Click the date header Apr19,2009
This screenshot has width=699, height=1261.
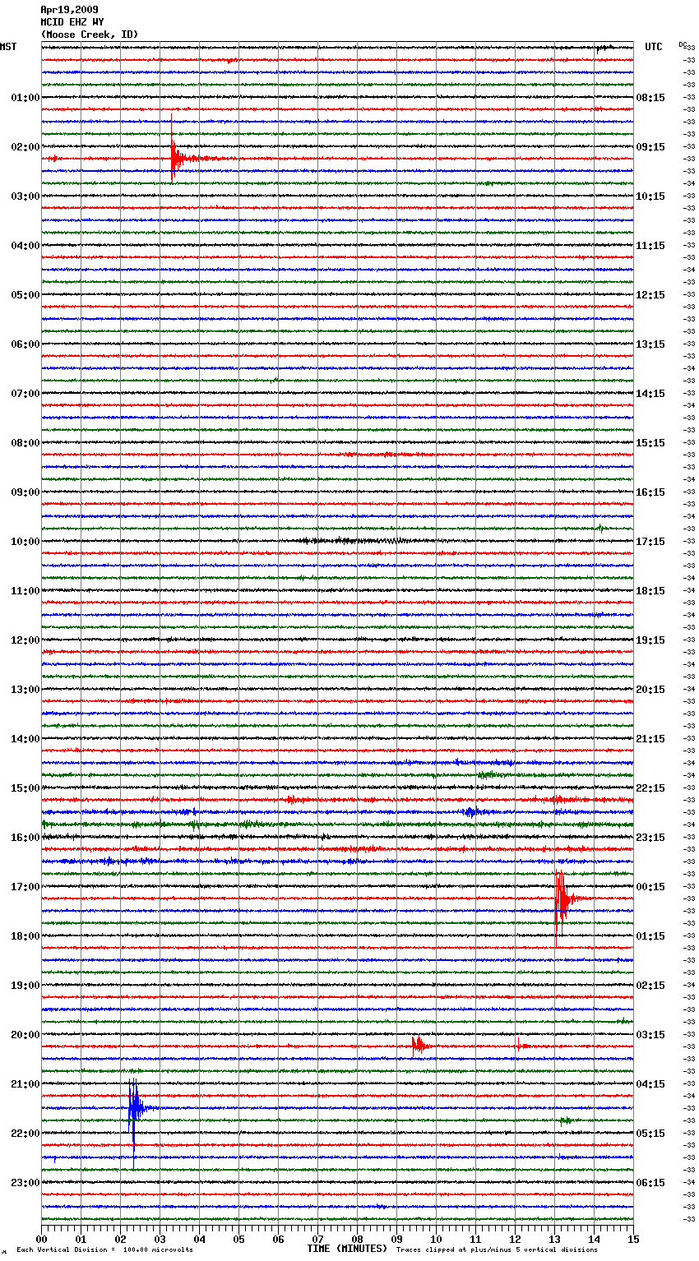coord(69,10)
